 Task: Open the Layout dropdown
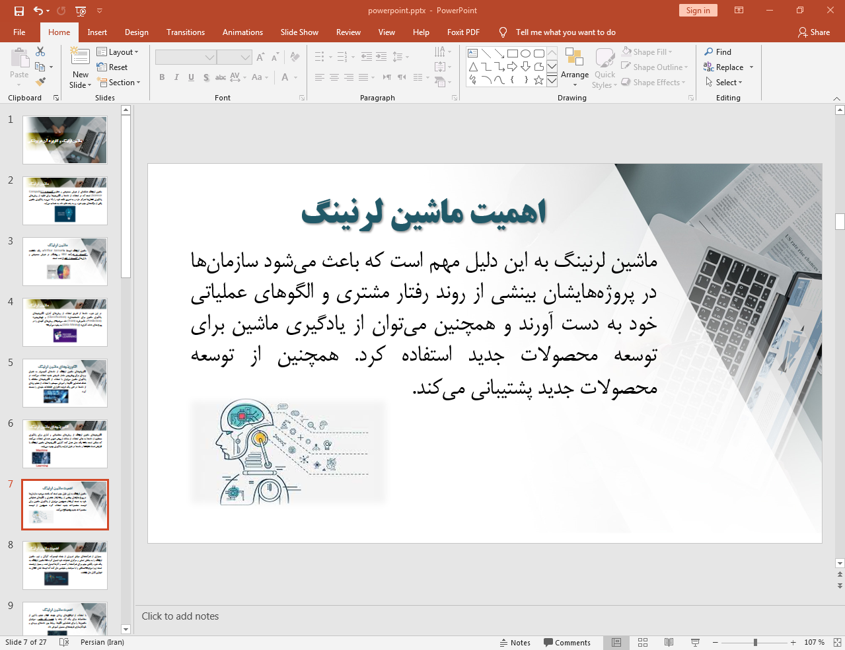click(118, 52)
